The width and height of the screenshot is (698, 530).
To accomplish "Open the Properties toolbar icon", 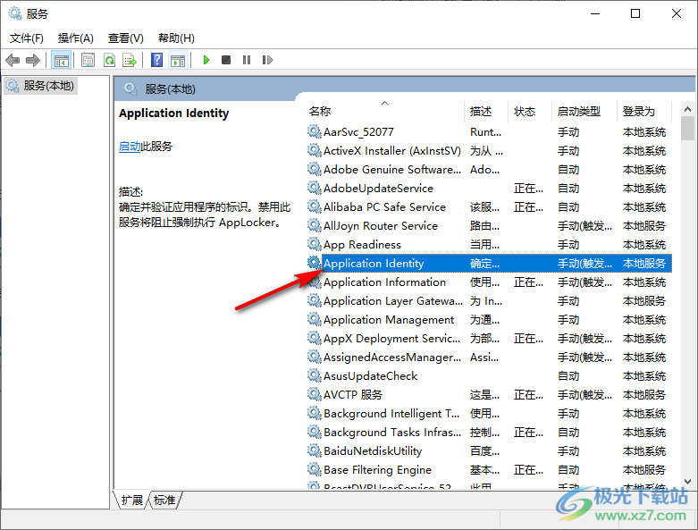I will coord(88,60).
